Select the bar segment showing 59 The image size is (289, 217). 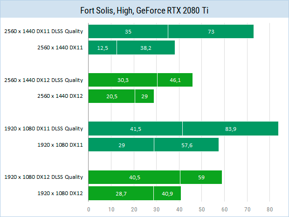[201, 177]
